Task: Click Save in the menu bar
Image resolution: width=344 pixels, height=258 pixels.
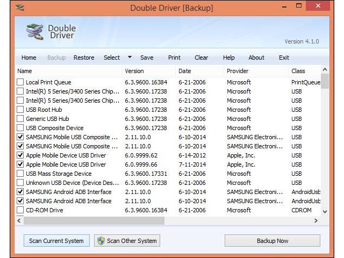Action: pyautogui.click(x=147, y=58)
